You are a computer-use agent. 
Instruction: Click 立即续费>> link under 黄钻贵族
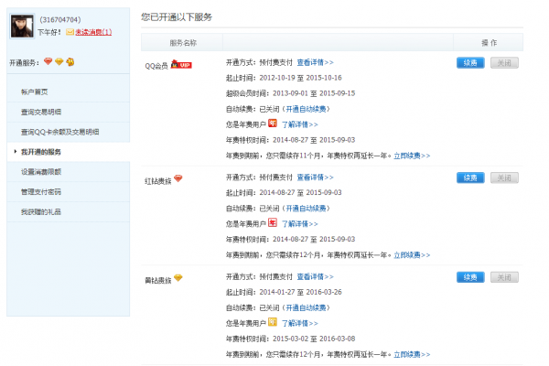tap(412, 355)
